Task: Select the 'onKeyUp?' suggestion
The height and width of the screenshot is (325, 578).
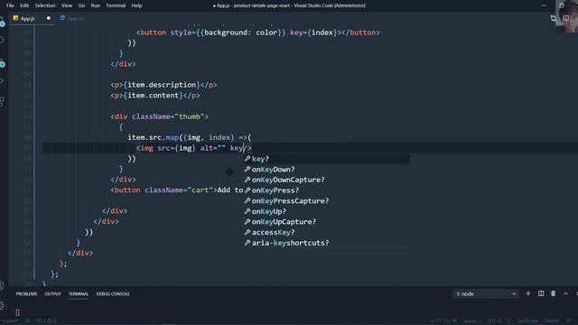Action: (x=326, y=211)
